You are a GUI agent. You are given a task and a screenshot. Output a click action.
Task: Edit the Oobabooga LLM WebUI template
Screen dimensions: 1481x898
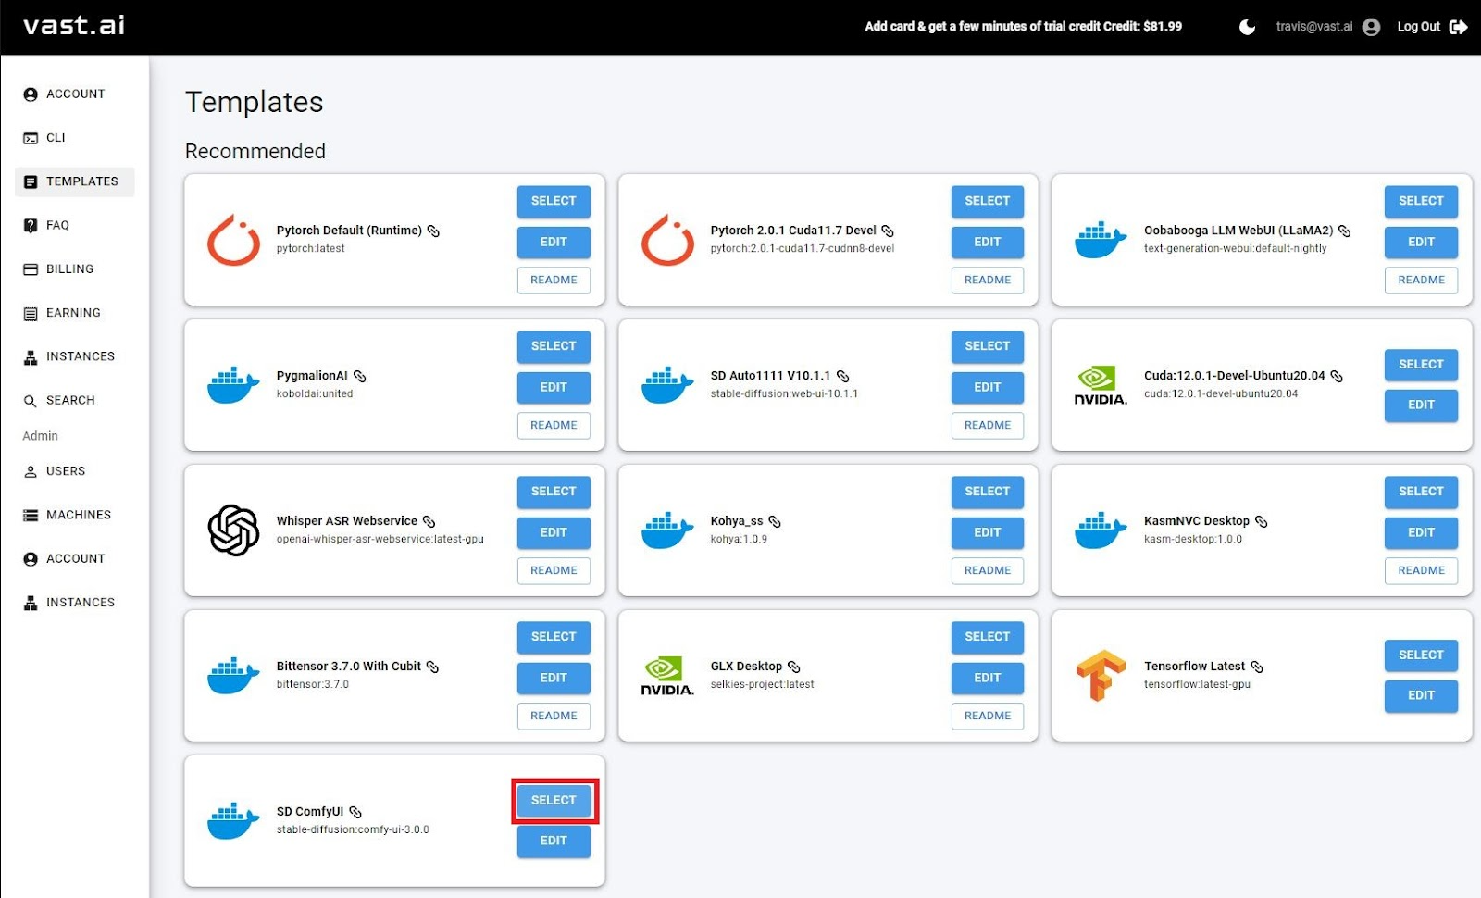tap(1421, 243)
